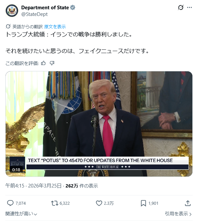198x221 pixels.
Task: Share the post via upload icon
Action: (188, 203)
